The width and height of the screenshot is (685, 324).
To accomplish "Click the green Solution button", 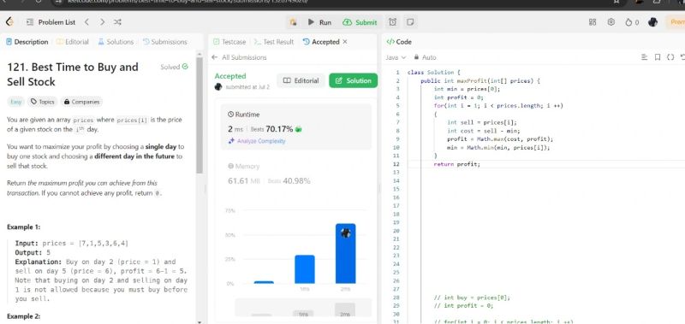I will coord(353,80).
